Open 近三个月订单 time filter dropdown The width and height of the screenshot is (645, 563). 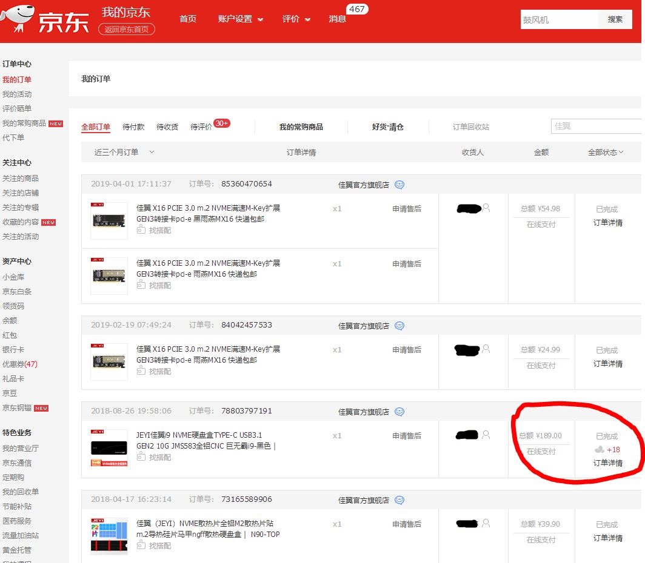pos(124,153)
